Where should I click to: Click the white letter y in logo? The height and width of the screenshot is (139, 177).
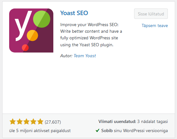click(x=23, y=26)
